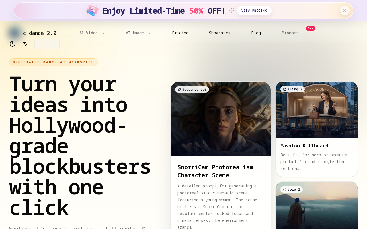Click the sparkle icon beside 50% OFF

(231, 11)
